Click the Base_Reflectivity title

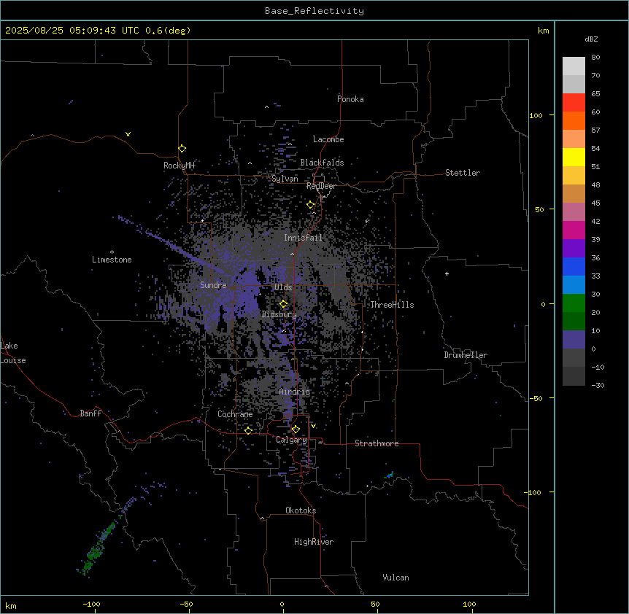[x=314, y=11]
